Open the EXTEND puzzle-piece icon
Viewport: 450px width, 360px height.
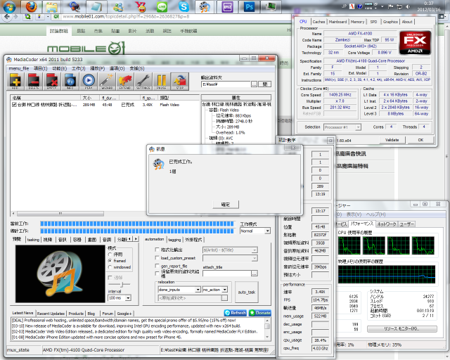(125, 82)
